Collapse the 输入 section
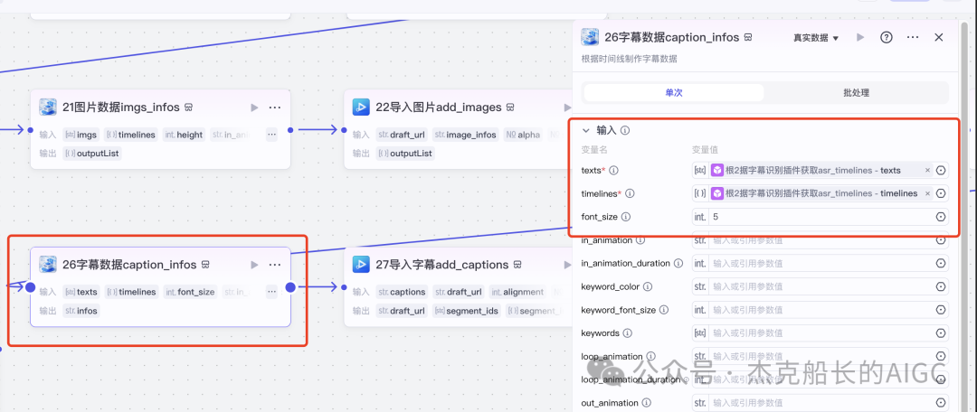The height and width of the screenshot is (412, 977). [585, 131]
